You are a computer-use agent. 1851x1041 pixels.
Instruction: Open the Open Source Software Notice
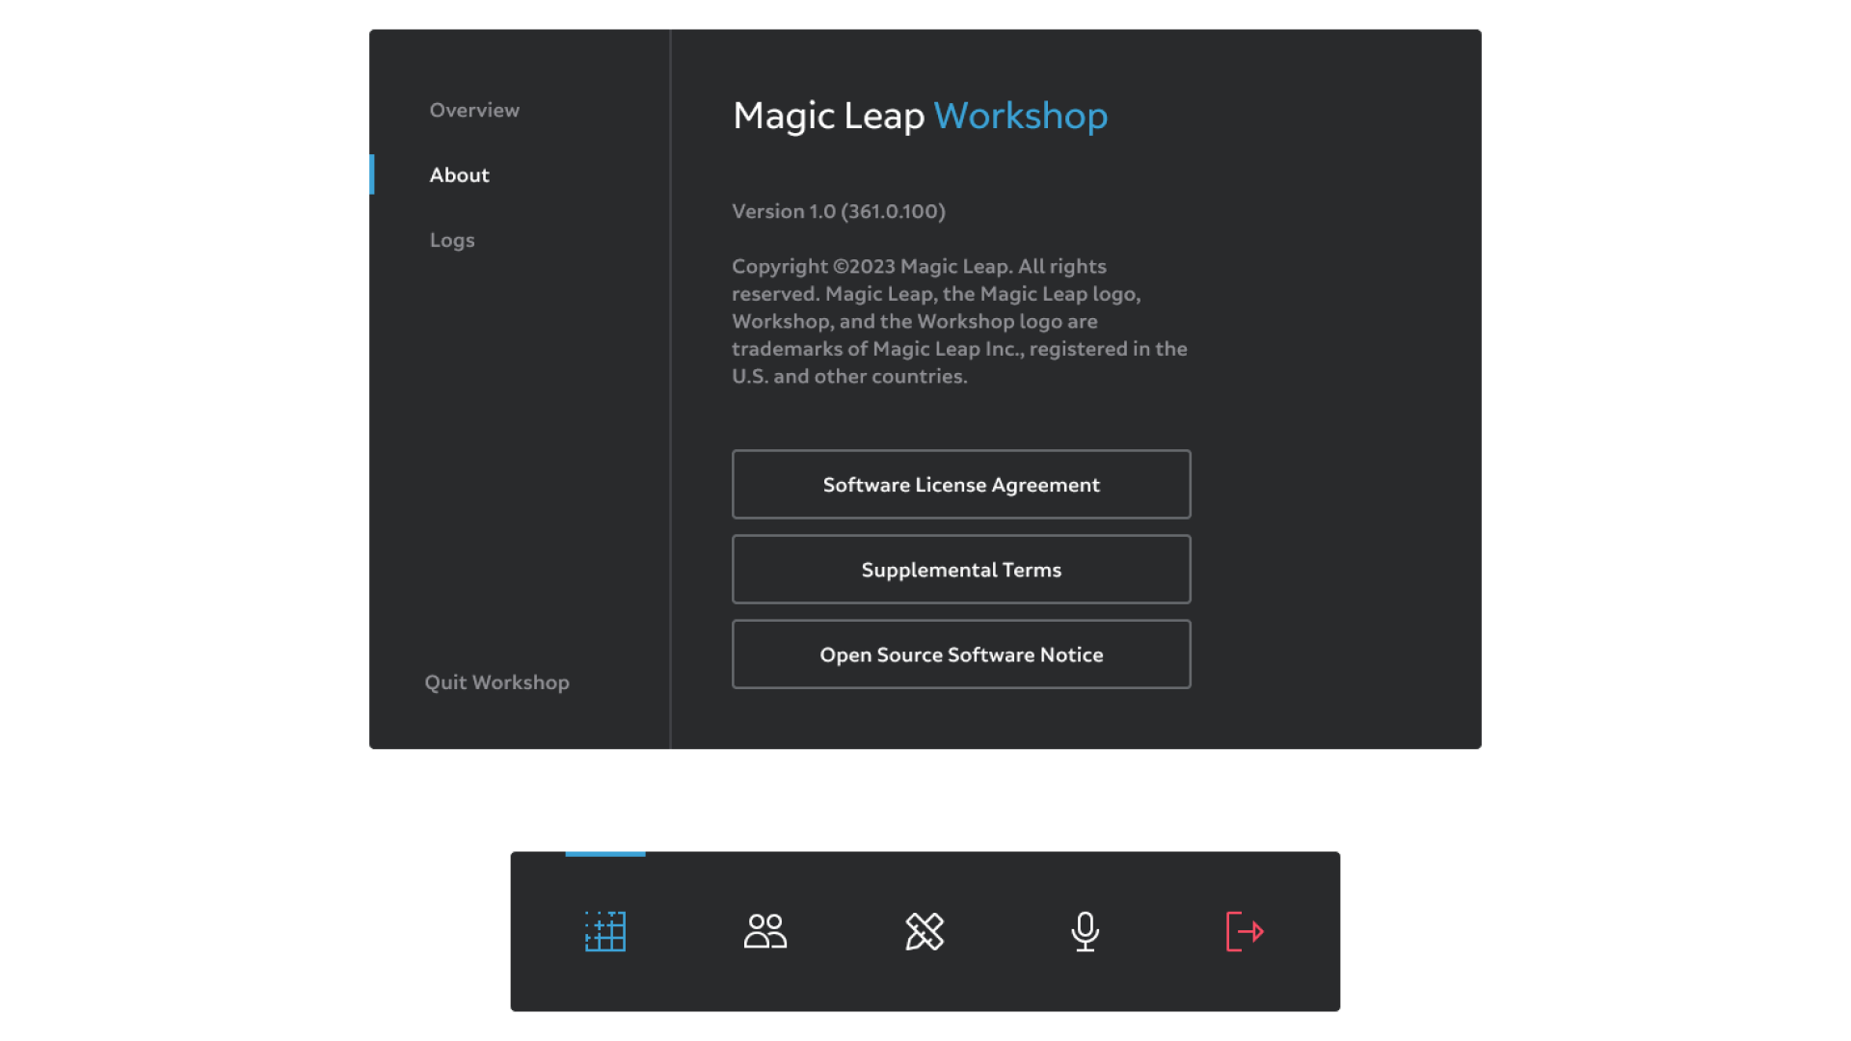[x=961, y=654]
